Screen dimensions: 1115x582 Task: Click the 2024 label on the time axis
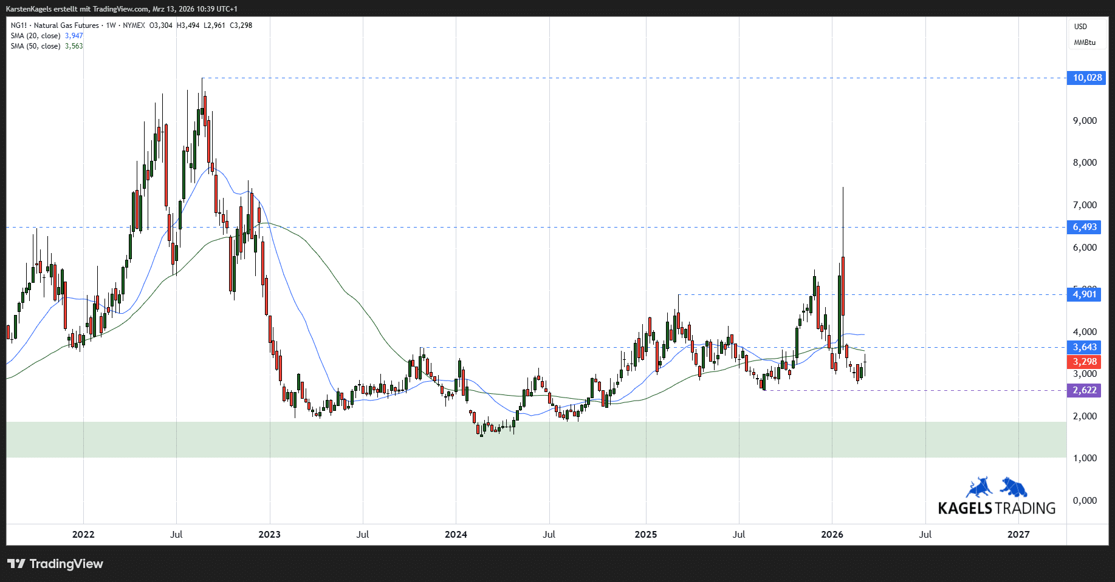pyautogui.click(x=456, y=535)
